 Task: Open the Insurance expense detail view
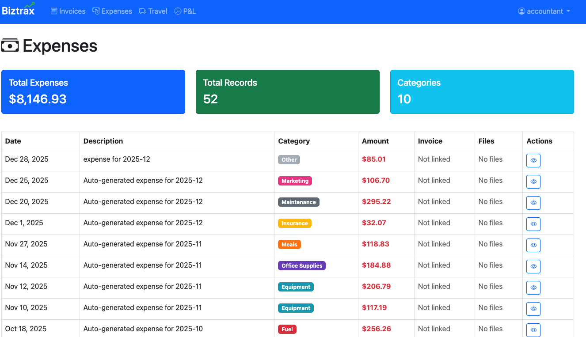tap(533, 224)
